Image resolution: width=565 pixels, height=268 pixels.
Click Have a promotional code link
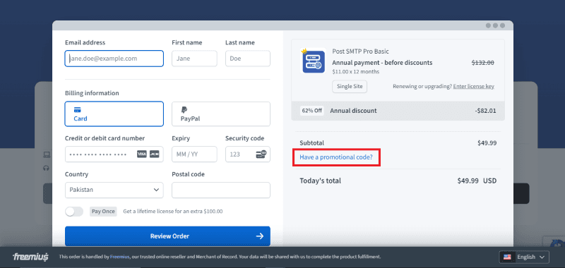[336, 157]
